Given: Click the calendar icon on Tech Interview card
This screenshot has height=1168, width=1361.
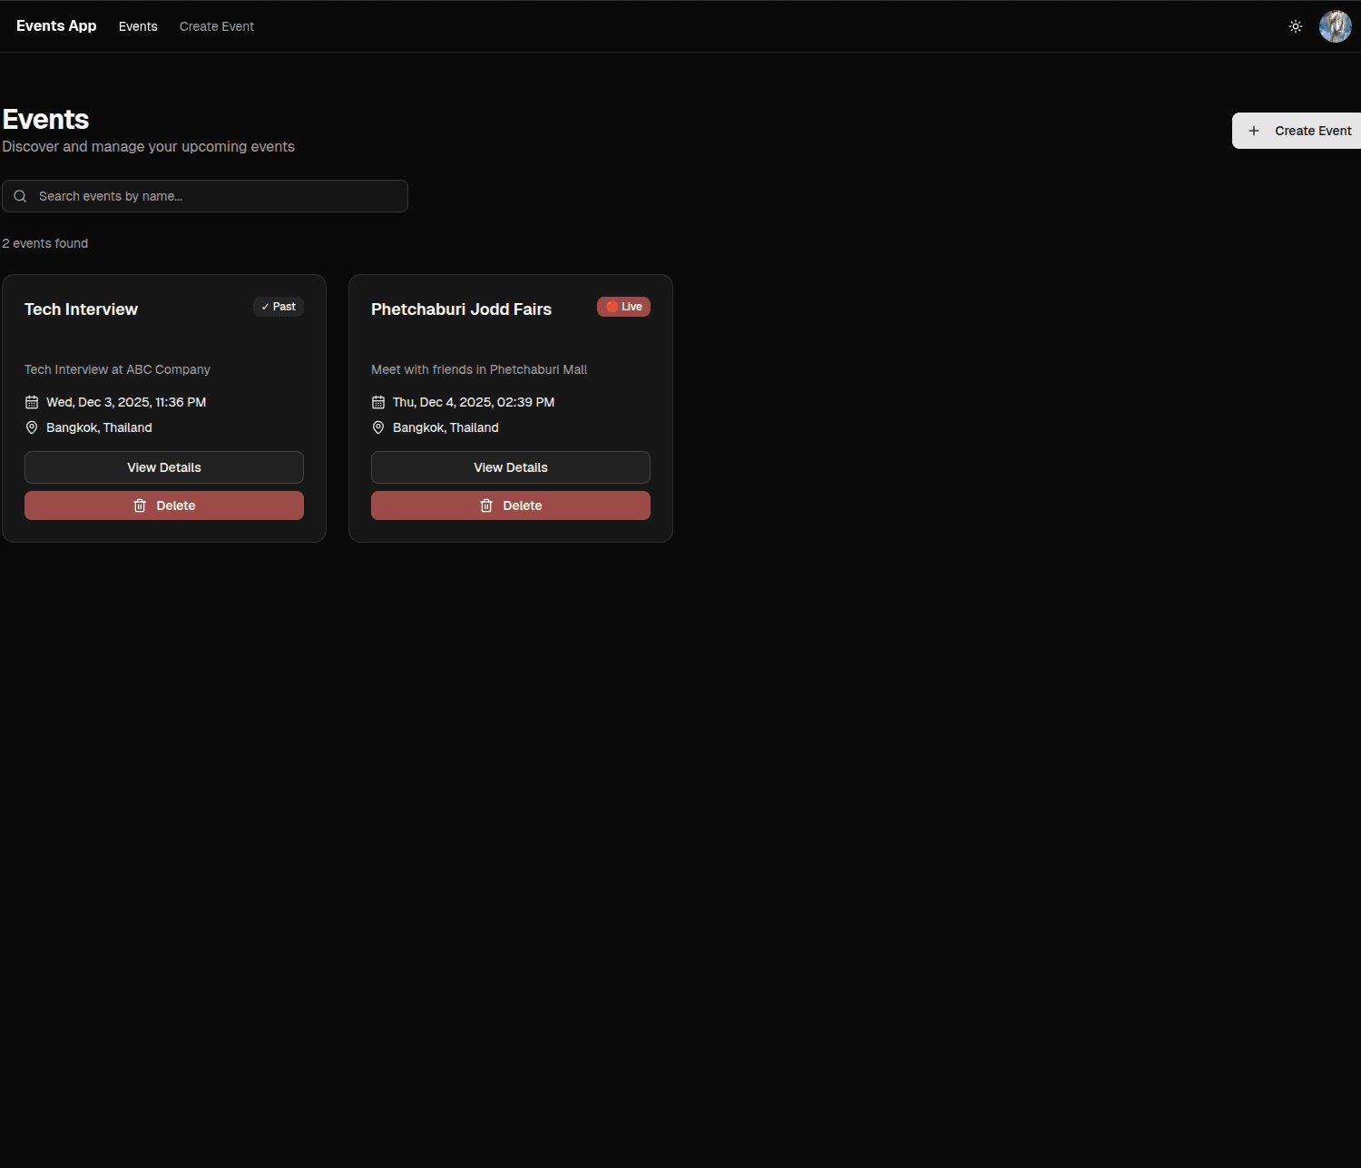Looking at the screenshot, I should click(32, 401).
